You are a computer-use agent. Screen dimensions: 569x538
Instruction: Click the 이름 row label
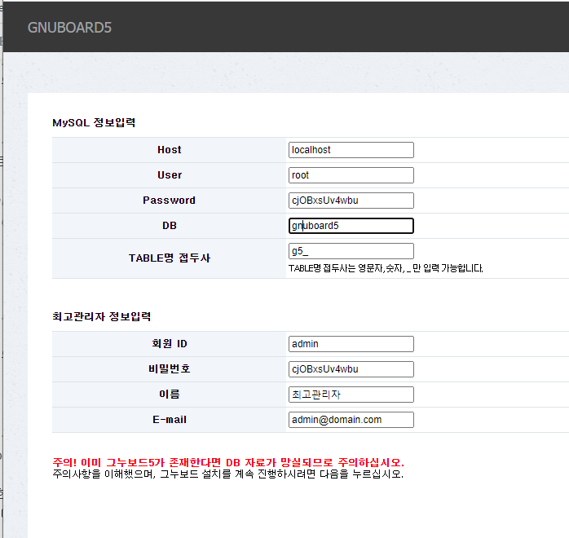(169, 395)
